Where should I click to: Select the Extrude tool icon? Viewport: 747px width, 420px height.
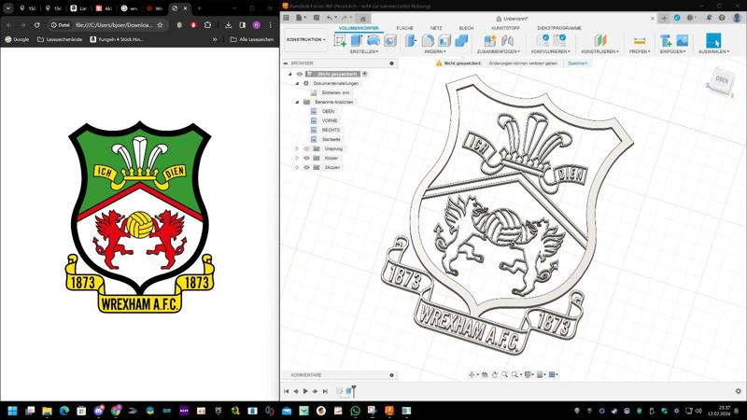click(357, 41)
